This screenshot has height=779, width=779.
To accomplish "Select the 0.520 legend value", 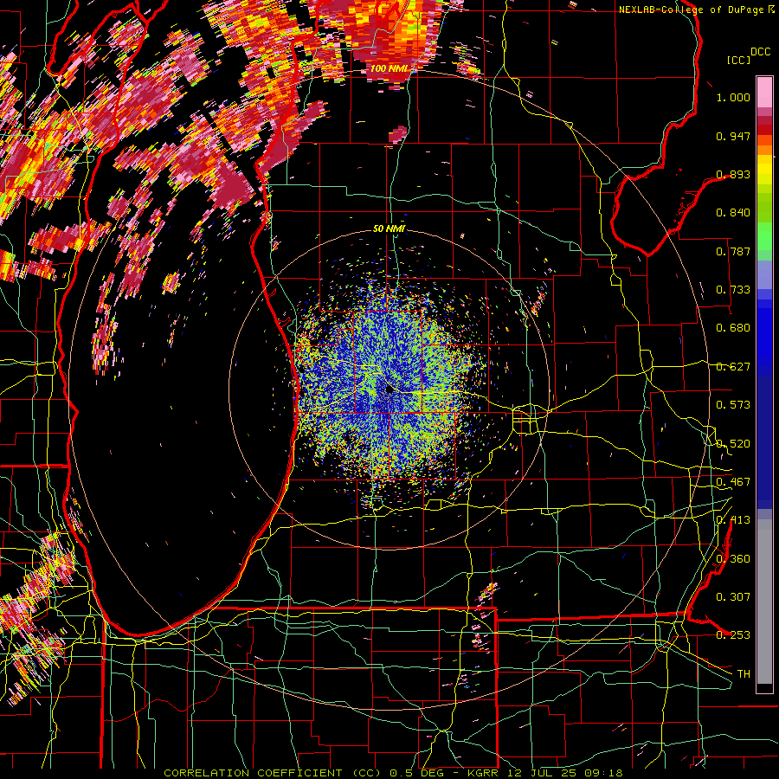I will [x=733, y=444].
